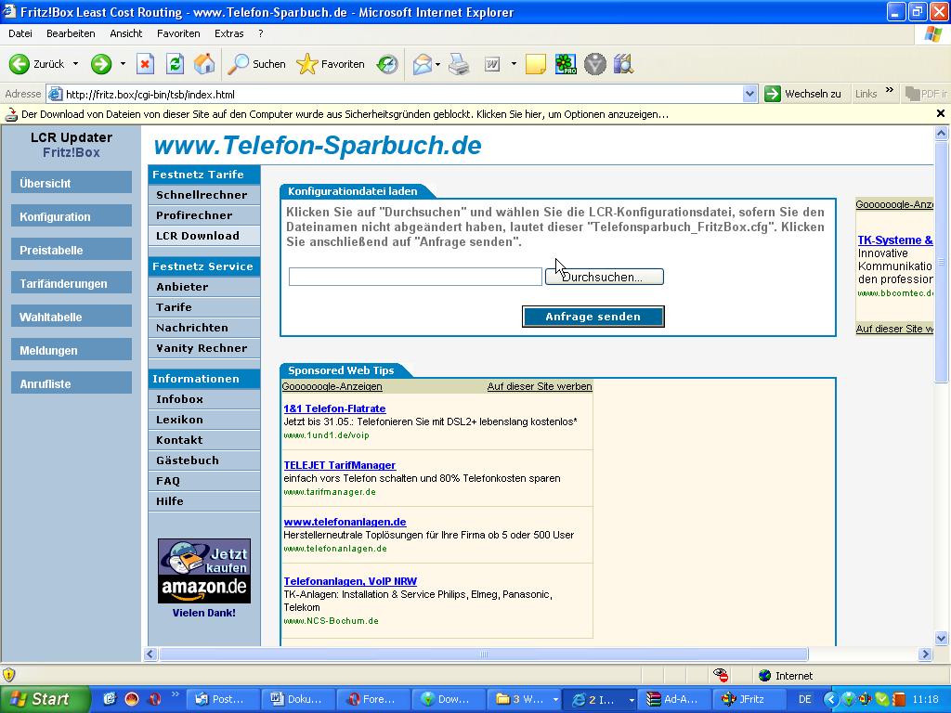Click the Durchsuchen... browse button

[604, 277]
